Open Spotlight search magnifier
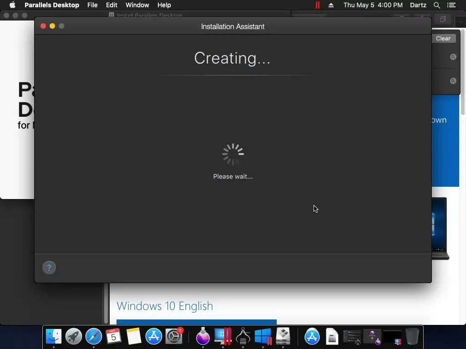Viewport: 466px width, 349px height. coord(436,5)
